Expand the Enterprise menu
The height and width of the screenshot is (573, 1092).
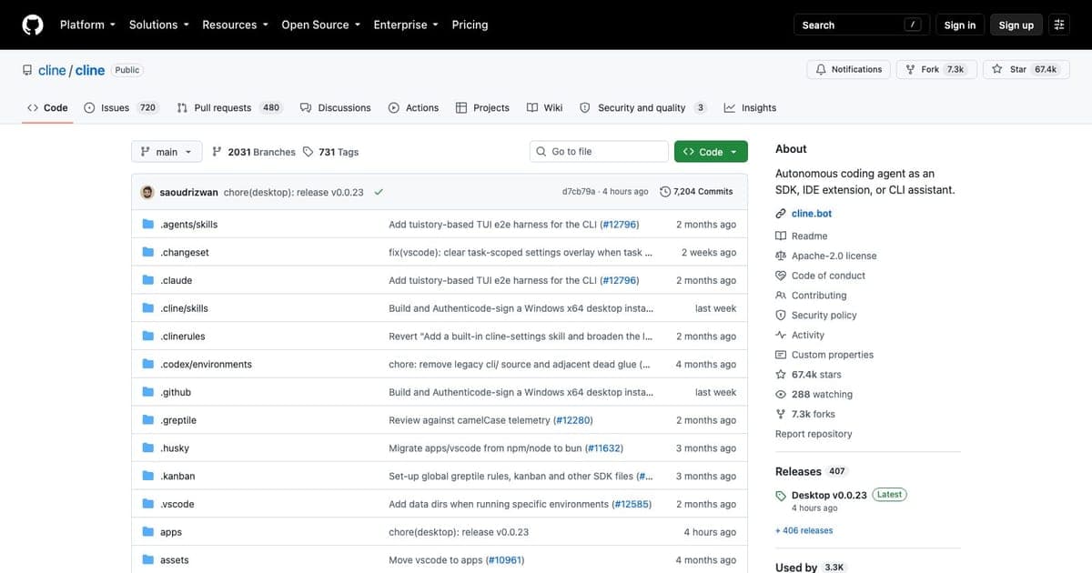point(406,25)
